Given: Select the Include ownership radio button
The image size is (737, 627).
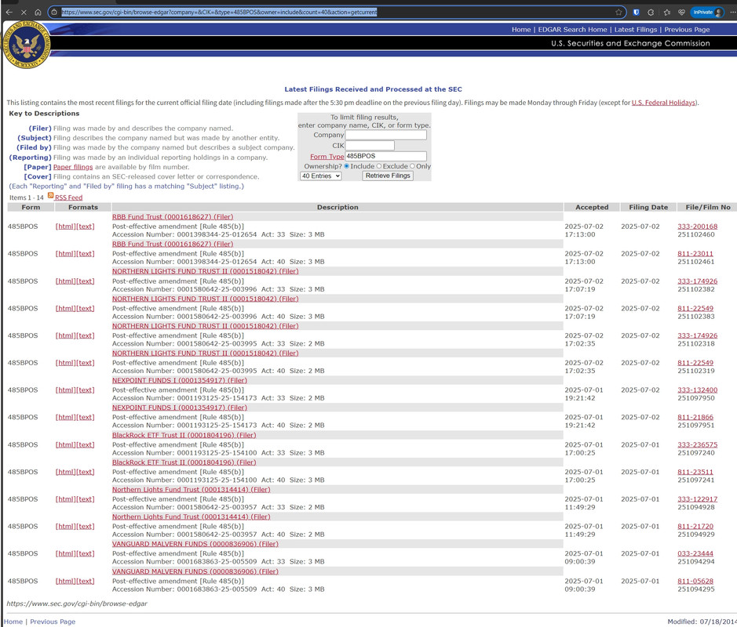Looking at the screenshot, I should [347, 166].
